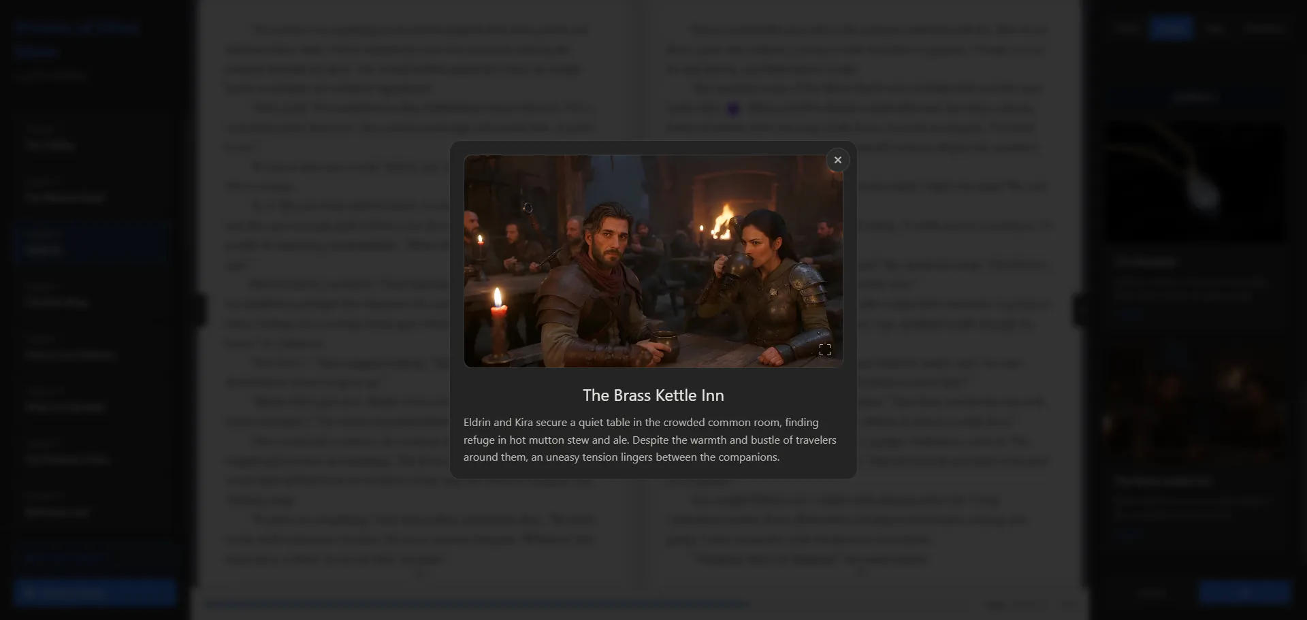Click the link under the tavern card
Image resolution: width=1307 pixels, height=620 pixels.
[x=1130, y=534]
